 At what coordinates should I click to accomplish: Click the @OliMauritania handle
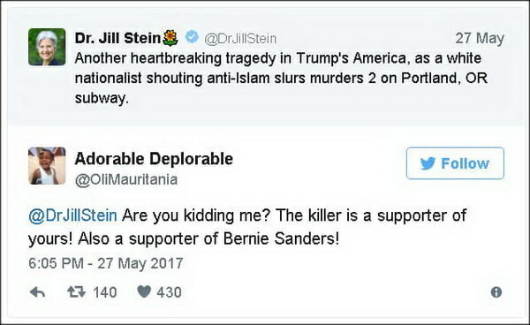coord(126,179)
